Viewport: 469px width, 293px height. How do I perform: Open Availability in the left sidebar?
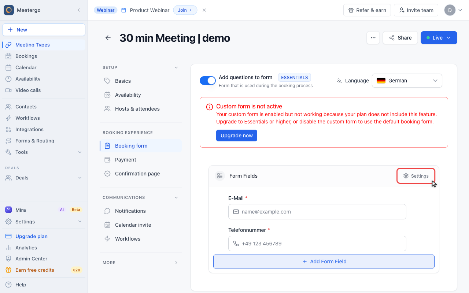point(44,79)
